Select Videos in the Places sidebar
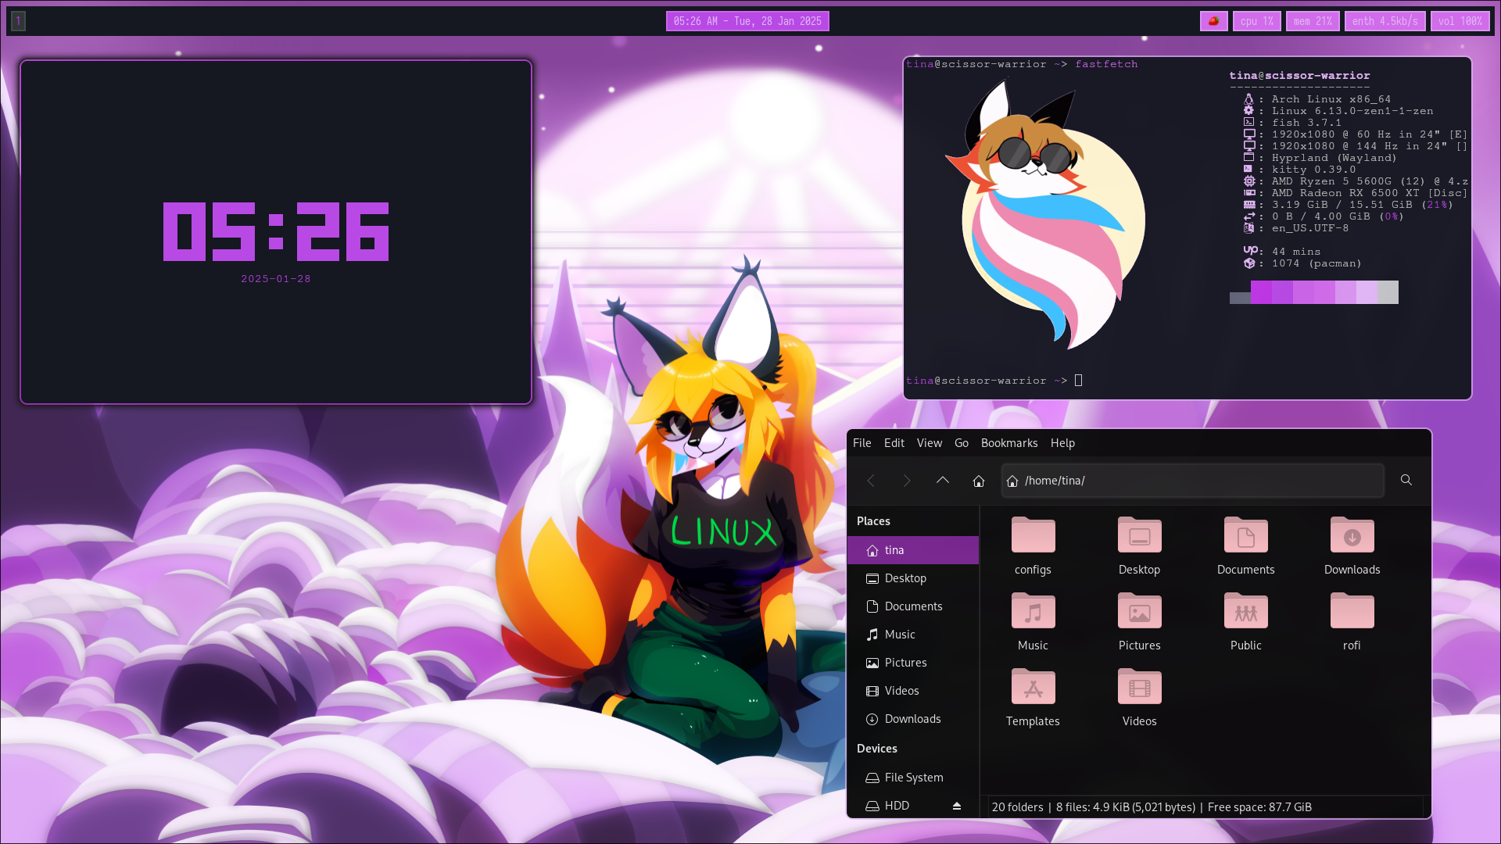1501x844 pixels. [901, 691]
